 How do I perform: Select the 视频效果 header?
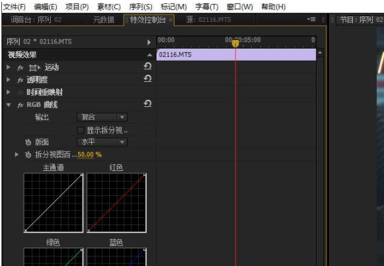[x=22, y=55]
